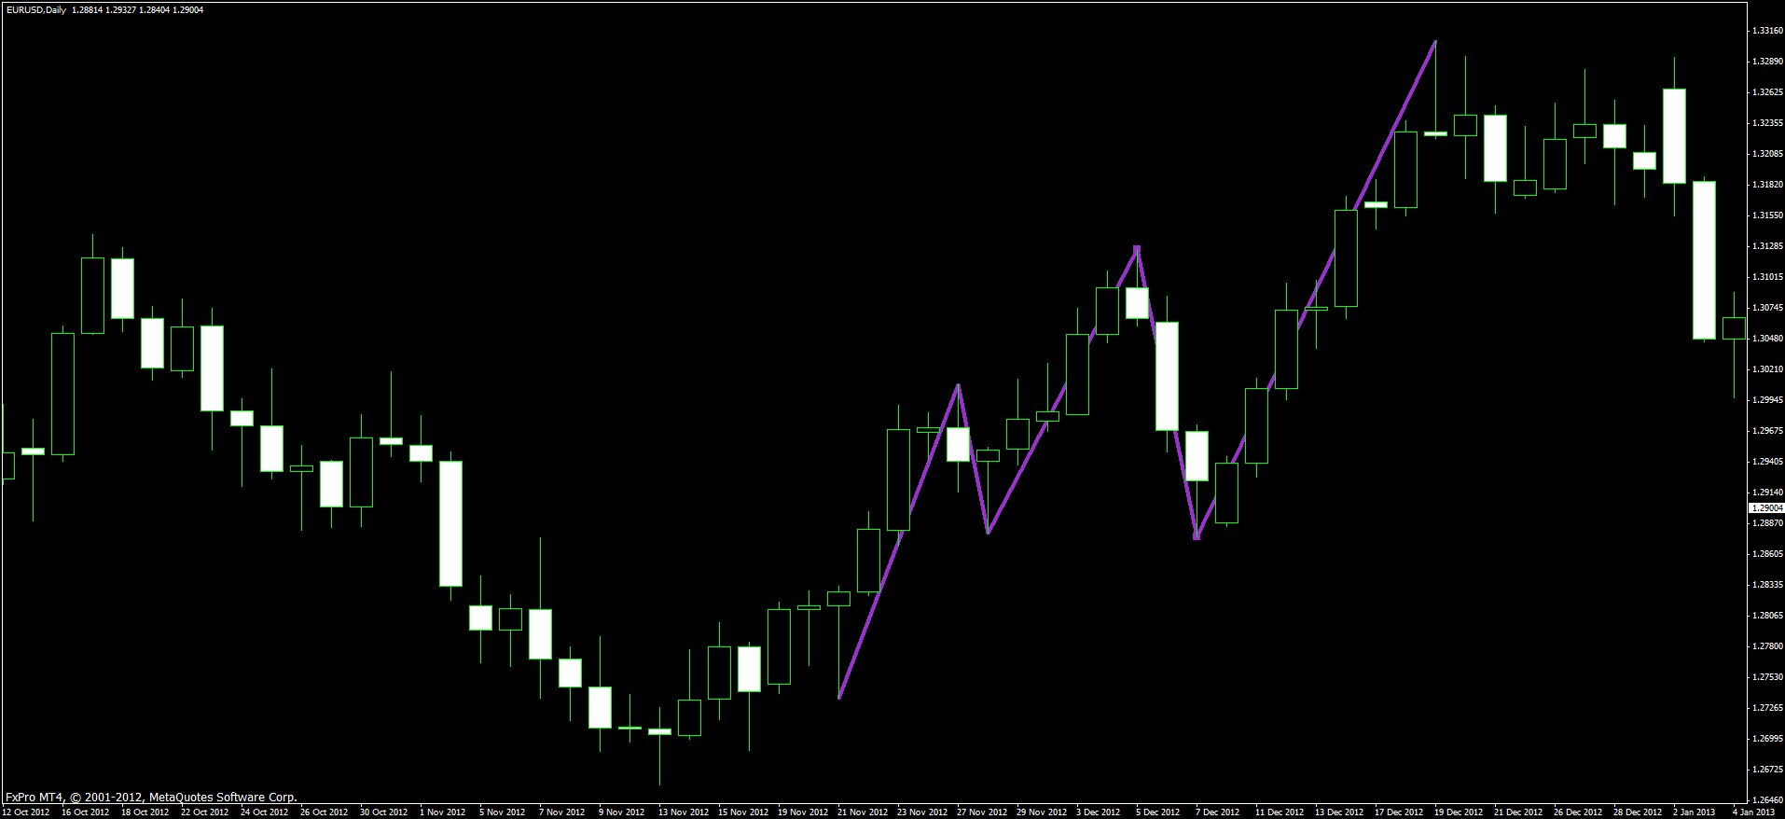1785x819 pixels.
Task: Click the 28 Dec 2012 date label
Action: [x=1638, y=812]
